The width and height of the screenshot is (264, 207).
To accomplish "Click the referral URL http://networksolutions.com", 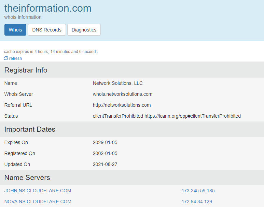I will click(x=122, y=105).
